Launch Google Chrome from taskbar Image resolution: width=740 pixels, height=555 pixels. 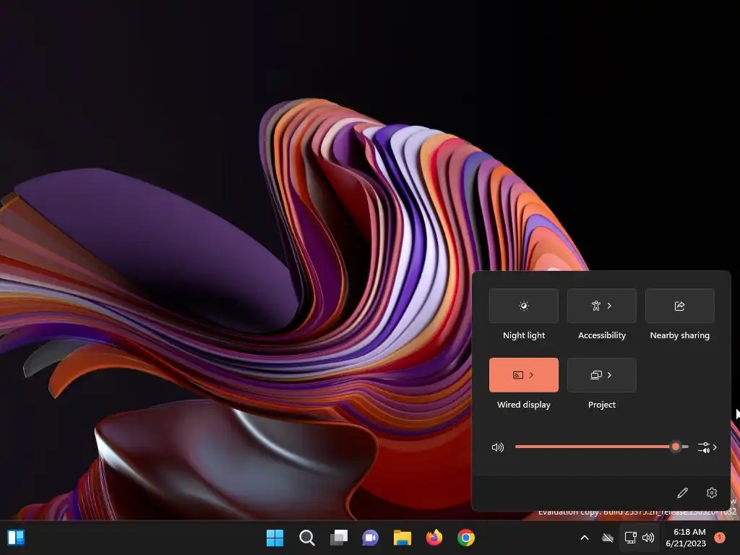point(466,538)
